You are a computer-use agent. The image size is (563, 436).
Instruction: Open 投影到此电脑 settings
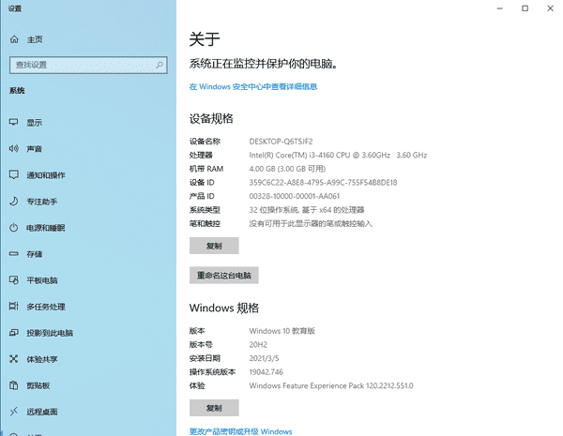[x=50, y=333]
